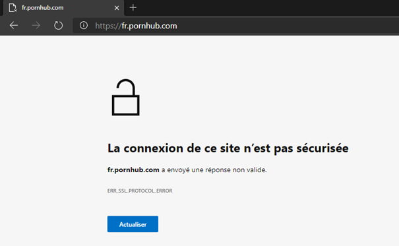Click the greyed Forward arrow
The image size is (399, 246).
click(x=36, y=26)
